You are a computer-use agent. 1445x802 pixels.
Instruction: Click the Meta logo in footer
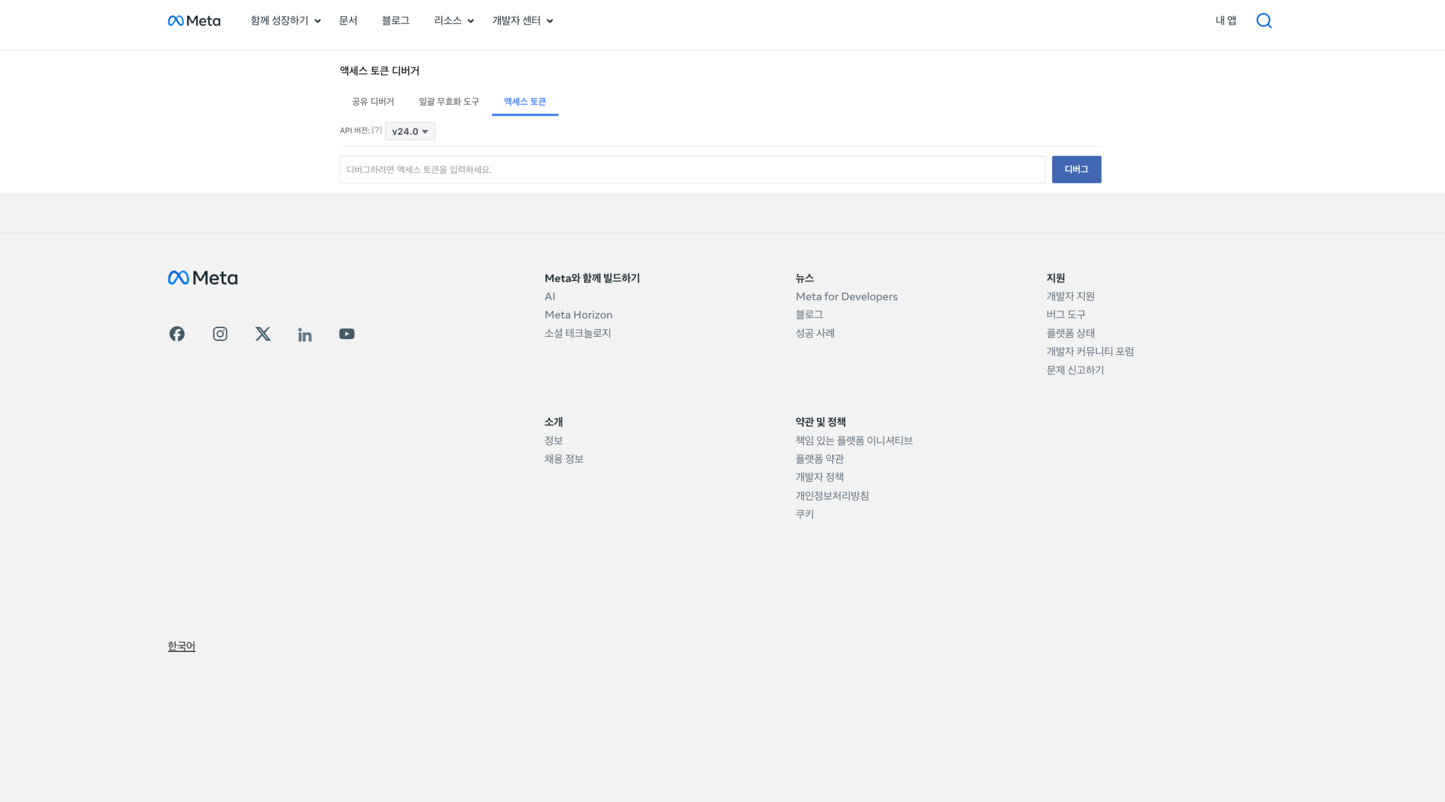(x=202, y=277)
